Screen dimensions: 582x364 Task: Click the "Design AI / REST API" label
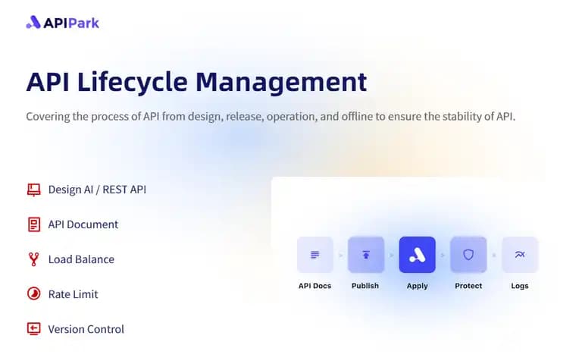[97, 190]
